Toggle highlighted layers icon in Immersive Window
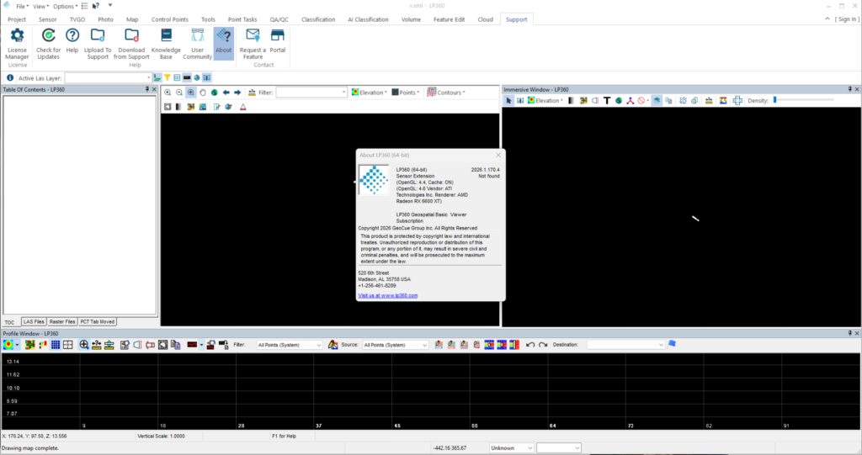This screenshot has height=455, width=862. pyautogui.click(x=657, y=101)
